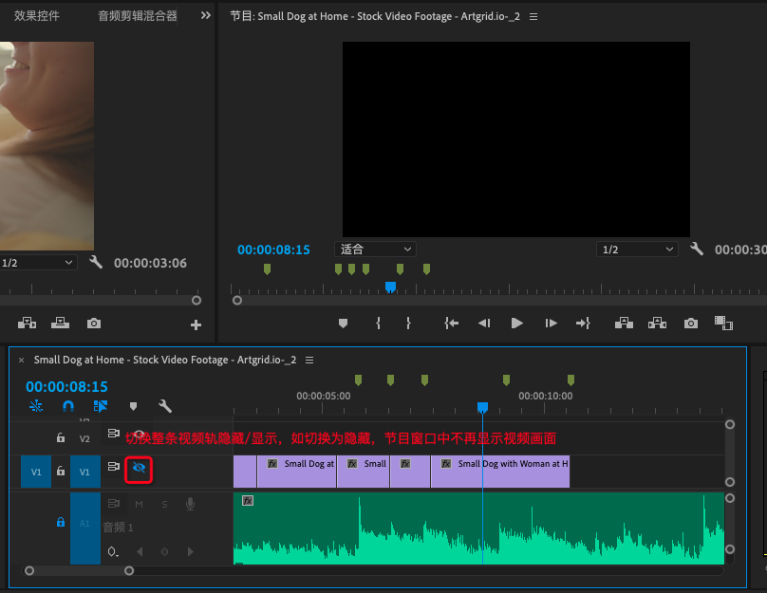Play the sequence in Program monitor
The height and width of the screenshot is (593, 767).
(517, 324)
